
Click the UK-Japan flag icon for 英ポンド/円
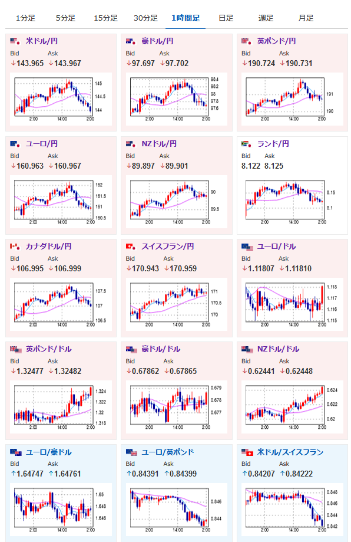[x=247, y=41]
